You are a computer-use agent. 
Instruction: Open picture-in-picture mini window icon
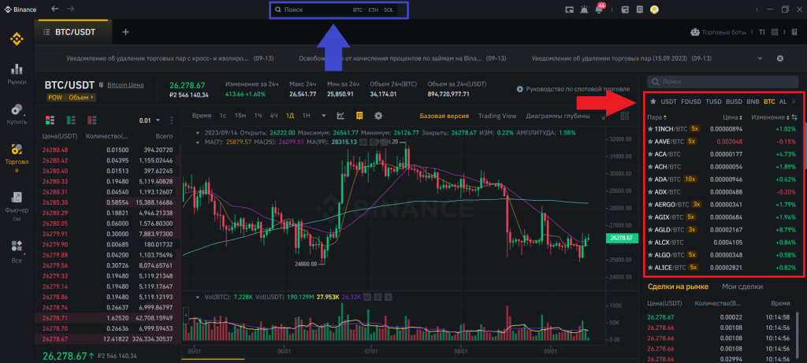pyautogui.click(x=569, y=9)
